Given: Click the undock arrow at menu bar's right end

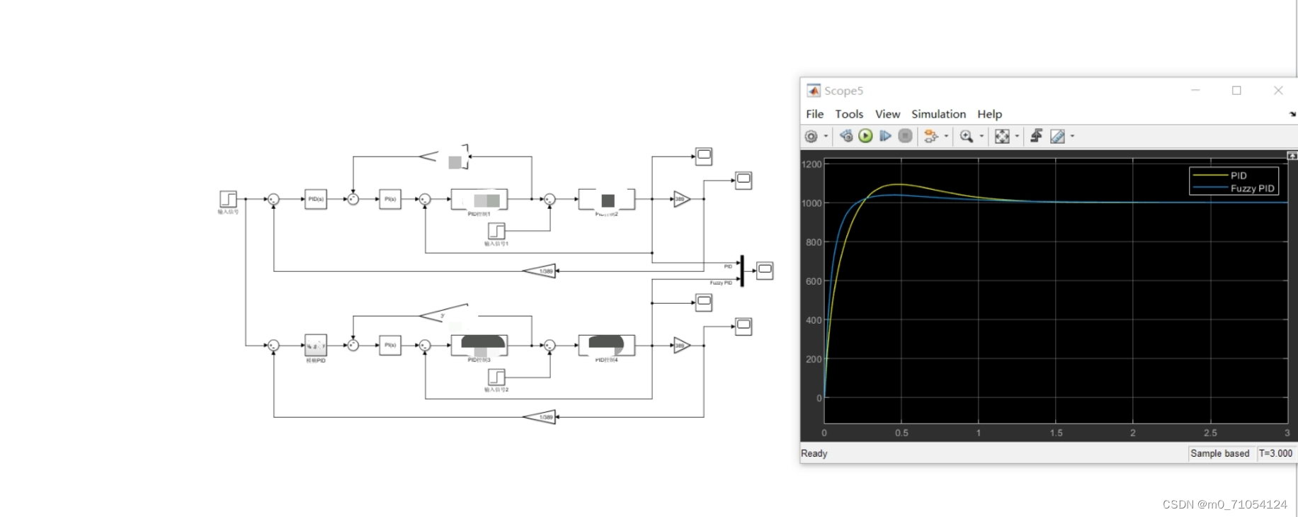Looking at the screenshot, I should pos(1292,114).
